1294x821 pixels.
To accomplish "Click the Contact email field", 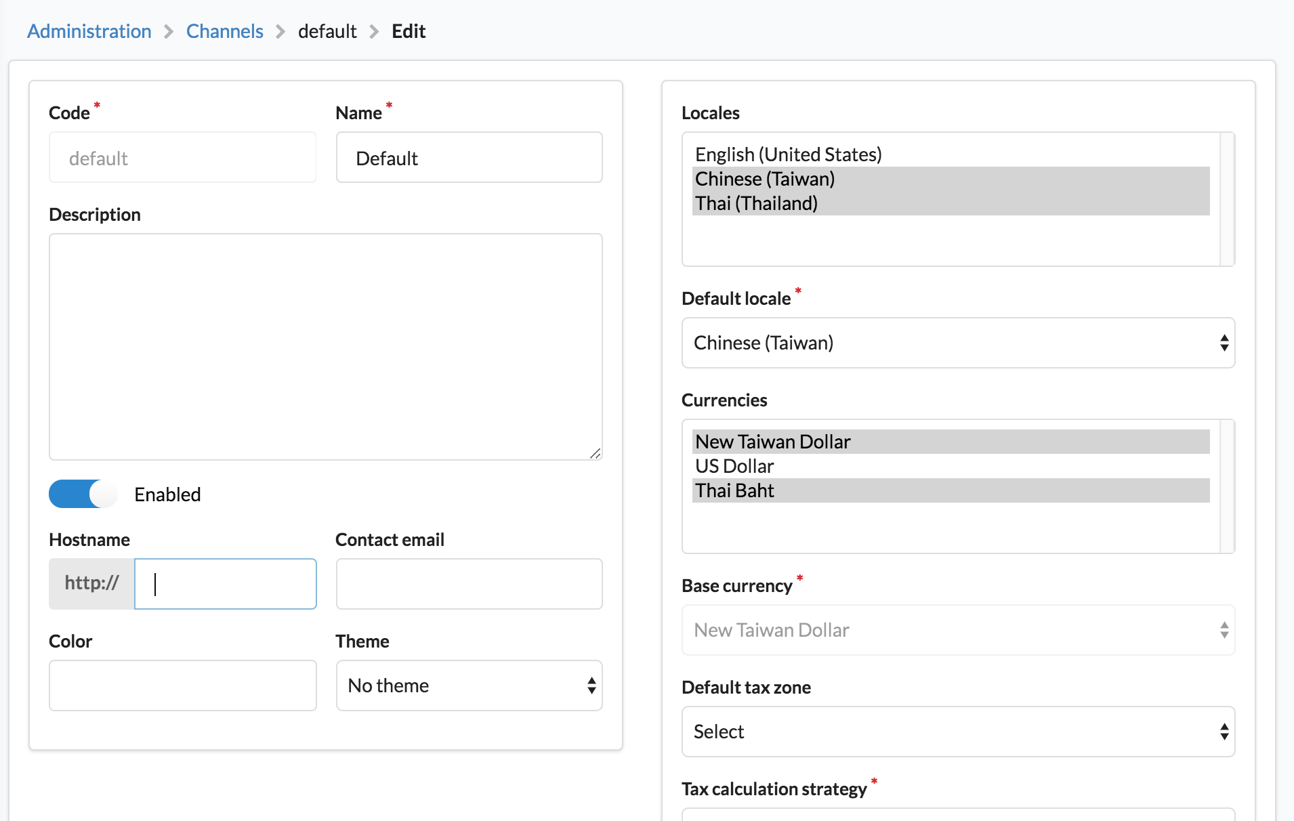I will (x=469, y=584).
